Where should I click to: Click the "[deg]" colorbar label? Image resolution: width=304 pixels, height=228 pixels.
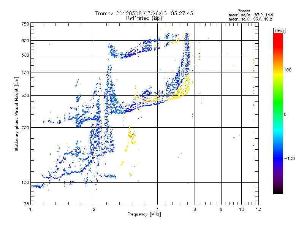pyautogui.click(x=279, y=30)
